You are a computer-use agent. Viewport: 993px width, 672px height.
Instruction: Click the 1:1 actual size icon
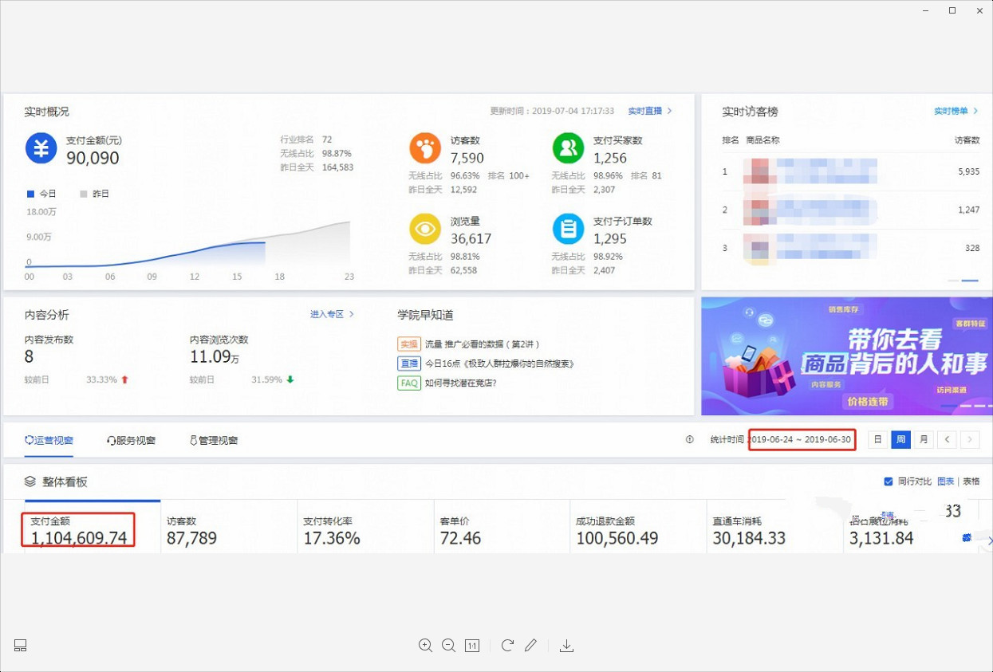click(x=471, y=646)
